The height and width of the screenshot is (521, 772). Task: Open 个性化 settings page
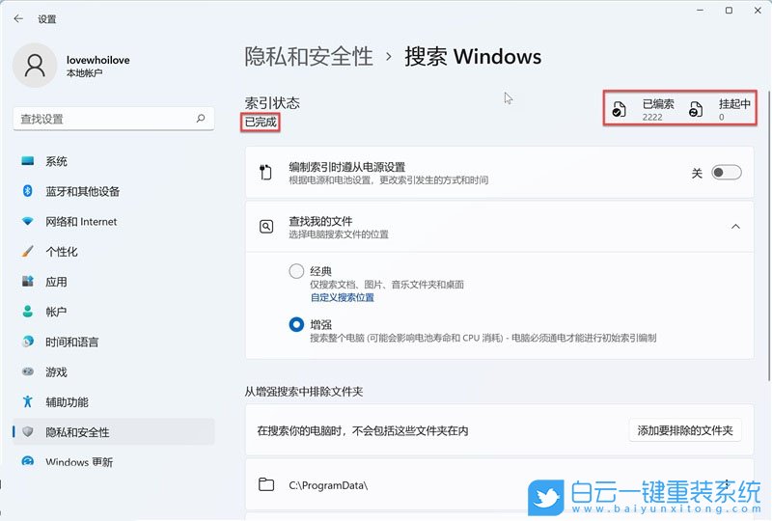pos(113,251)
